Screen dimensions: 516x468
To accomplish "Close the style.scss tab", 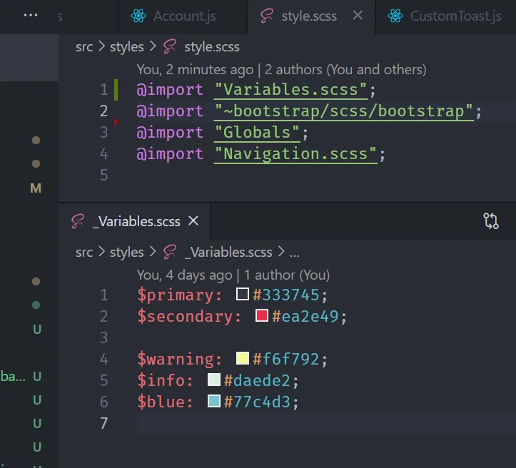I will [x=358, y=16].
